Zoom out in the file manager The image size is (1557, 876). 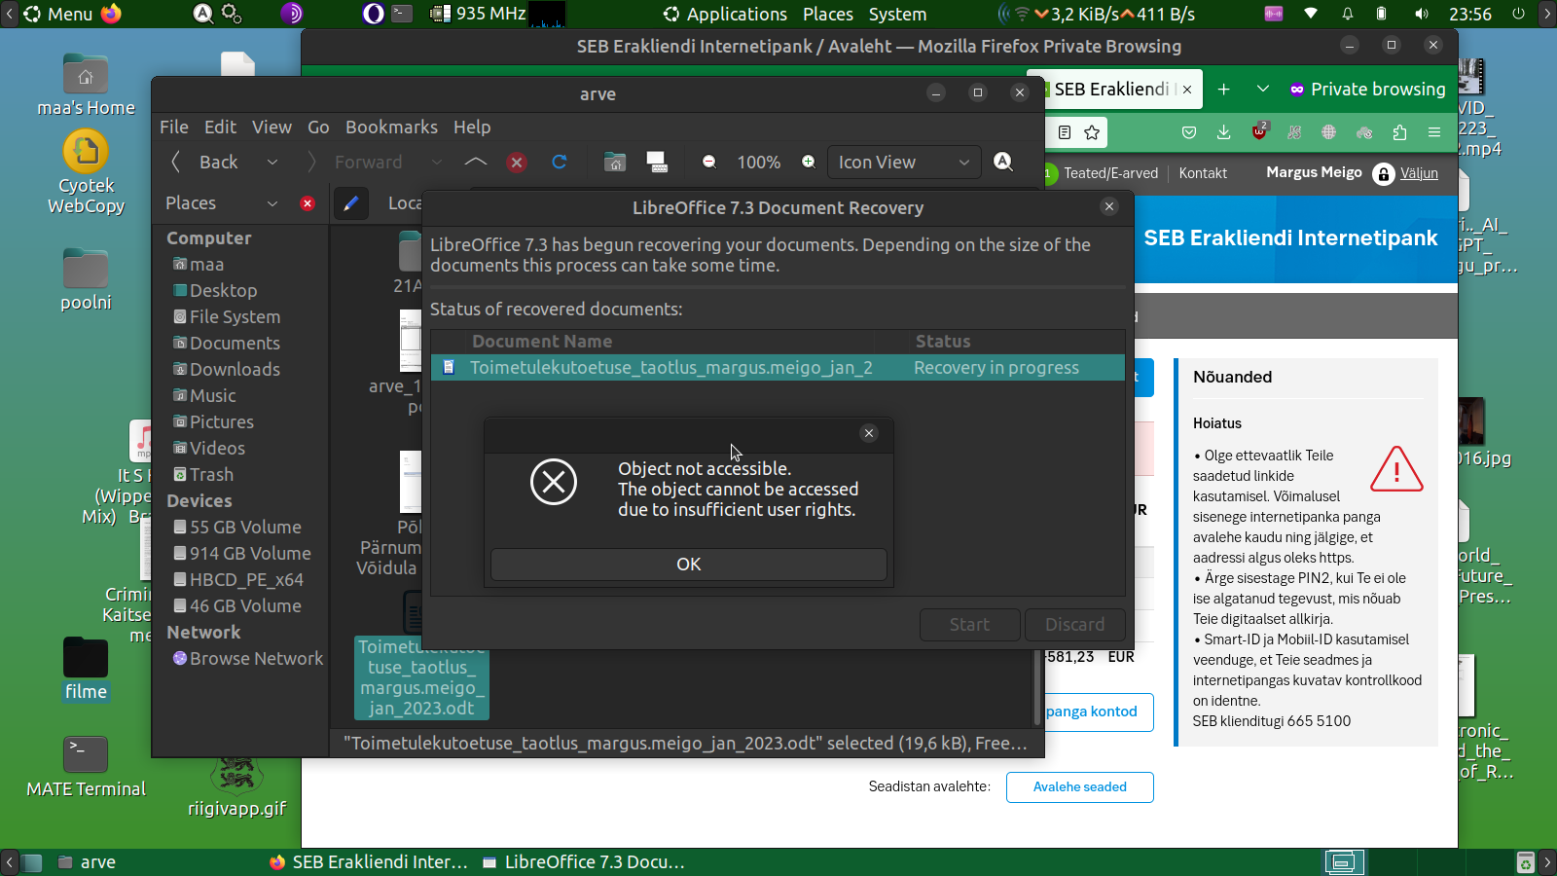[709, 163]
